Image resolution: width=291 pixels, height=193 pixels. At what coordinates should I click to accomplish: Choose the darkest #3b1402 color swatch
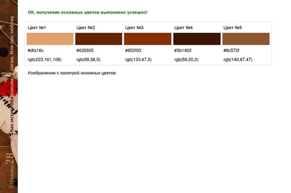[197, 39]
